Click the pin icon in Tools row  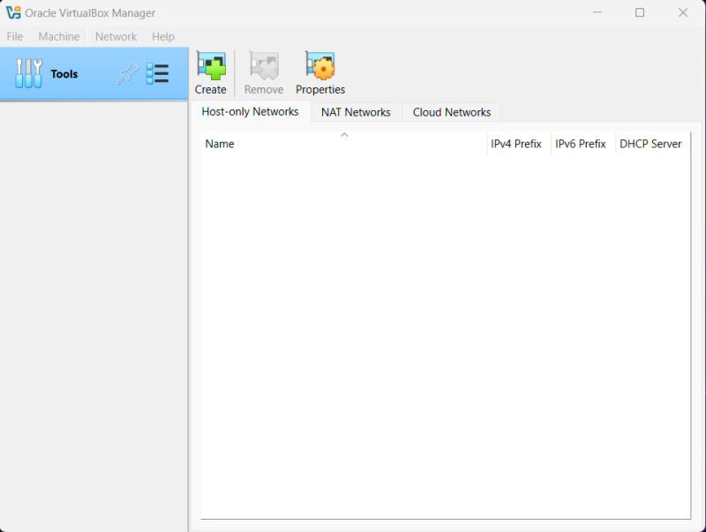[x=128, y=73]
